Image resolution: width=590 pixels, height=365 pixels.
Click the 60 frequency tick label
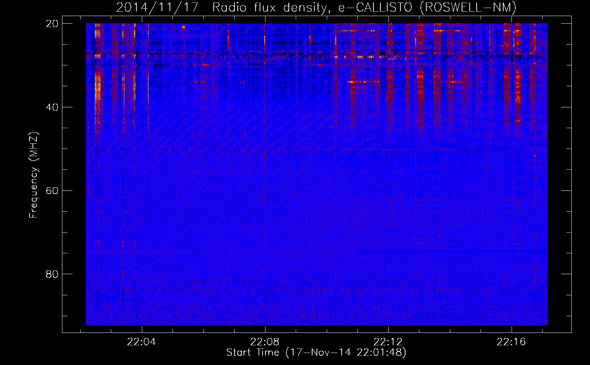point(52,191)
